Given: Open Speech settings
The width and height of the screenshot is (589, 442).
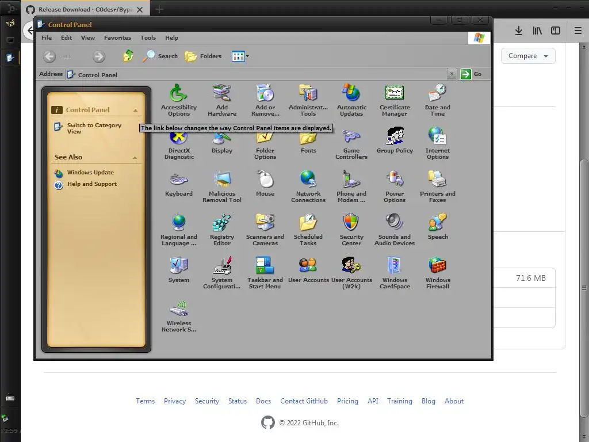Looking at the screenshot, I should pos(438,227).
